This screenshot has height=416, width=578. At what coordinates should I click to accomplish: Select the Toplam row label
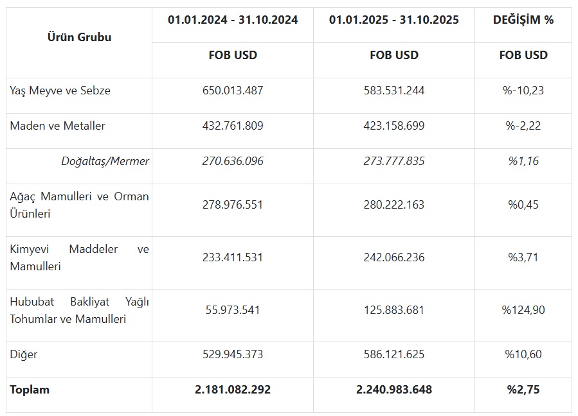click(x=30, y=389)
